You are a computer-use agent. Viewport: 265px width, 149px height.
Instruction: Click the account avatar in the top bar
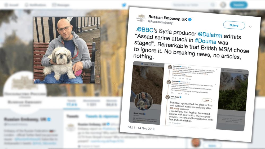(223, 5)
